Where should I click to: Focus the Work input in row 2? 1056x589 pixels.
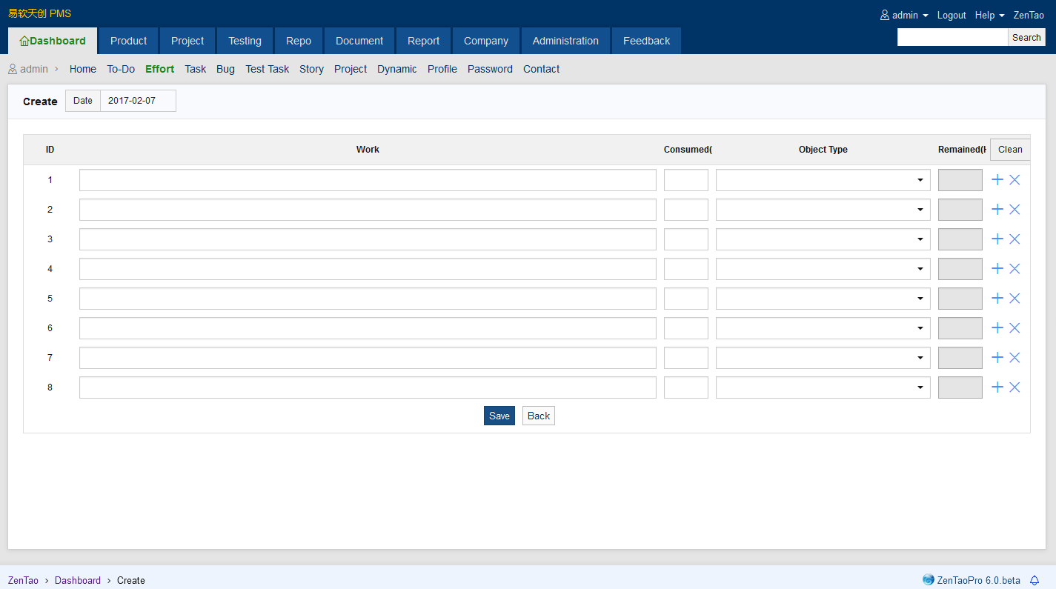tap(368, 210)
